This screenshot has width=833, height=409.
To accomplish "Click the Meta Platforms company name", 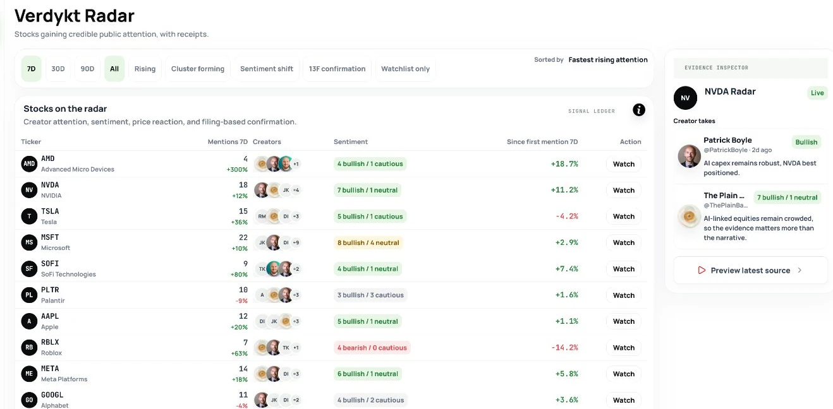I will click(64, 379).
